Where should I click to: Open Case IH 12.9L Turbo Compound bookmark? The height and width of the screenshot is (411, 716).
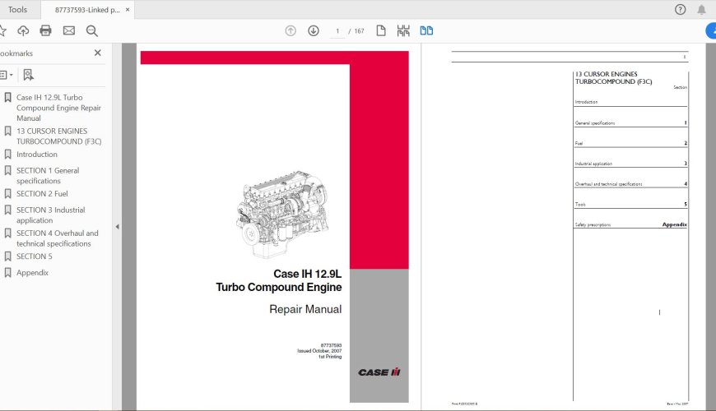click(58, 108)
